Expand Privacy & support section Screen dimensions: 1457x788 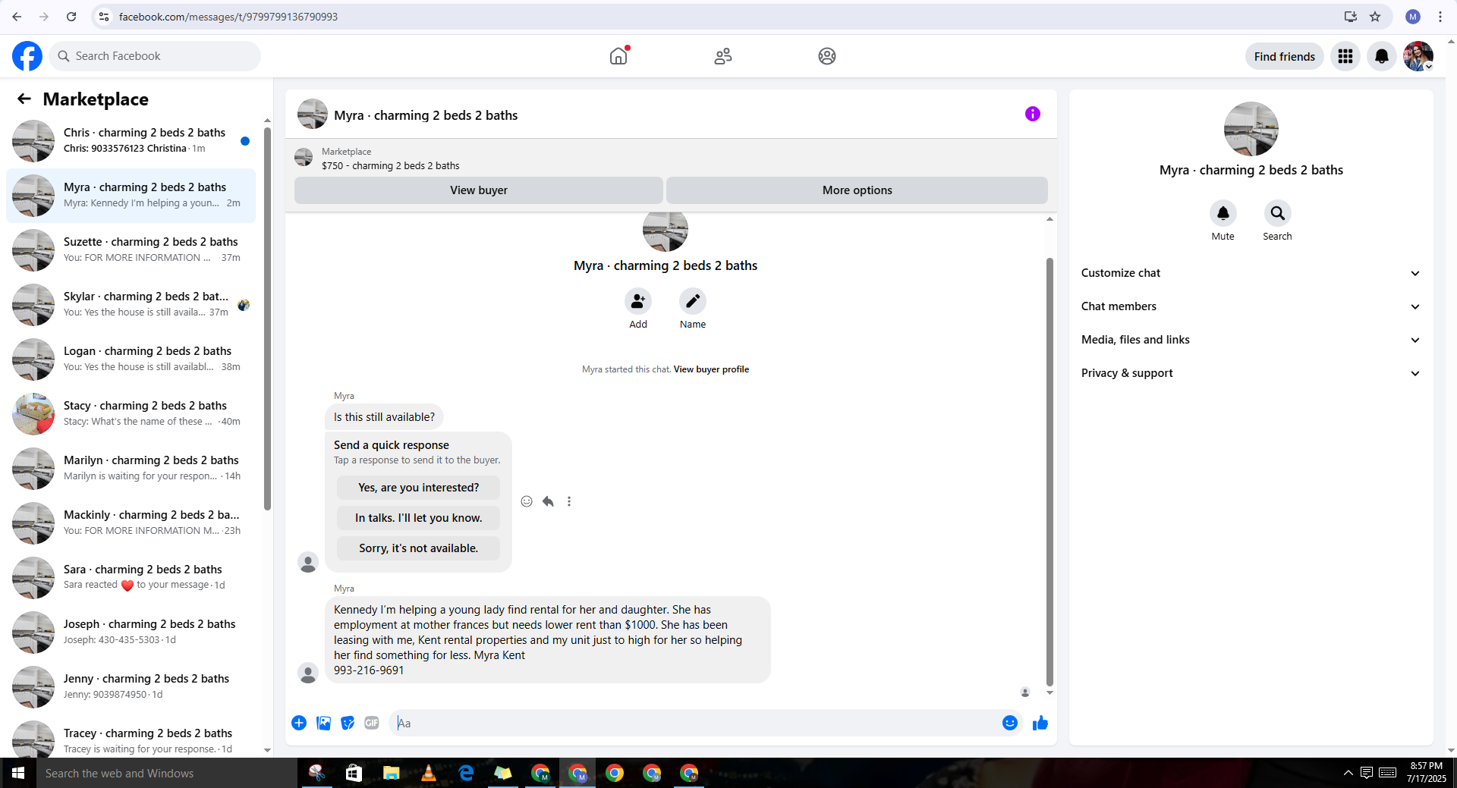click(x=1251, y=373)
